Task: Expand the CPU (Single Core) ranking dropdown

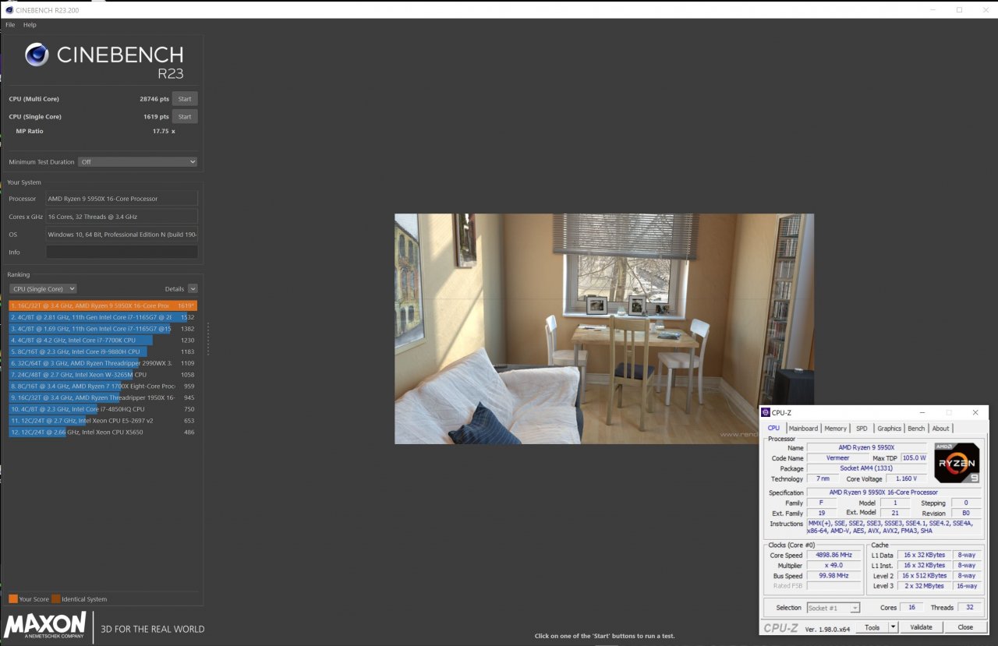Action: pyautogui.click(x=43, y=289)
